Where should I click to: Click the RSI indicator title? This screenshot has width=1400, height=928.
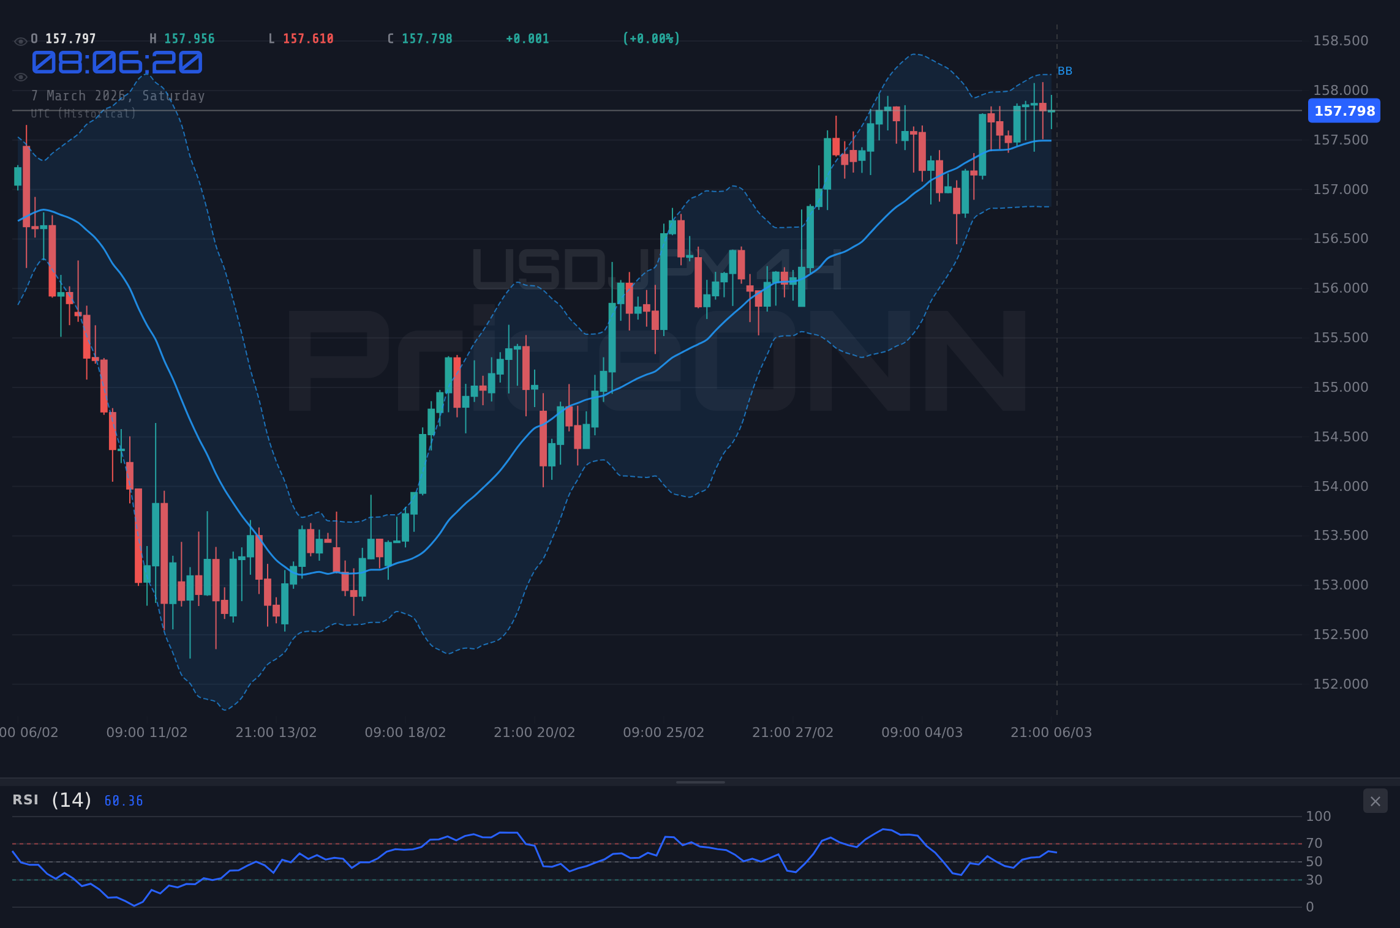click(x=26, y=800)
